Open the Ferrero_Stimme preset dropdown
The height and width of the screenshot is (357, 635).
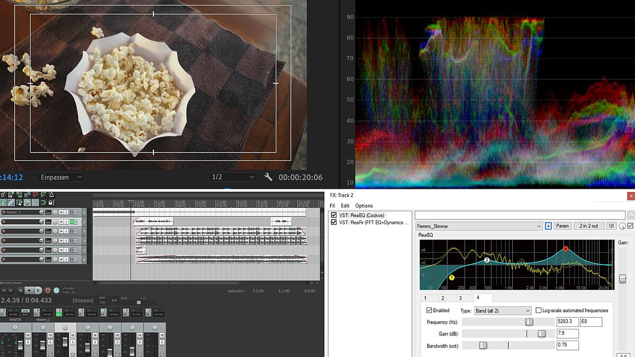pyautogui.click(x=479, y=226)
